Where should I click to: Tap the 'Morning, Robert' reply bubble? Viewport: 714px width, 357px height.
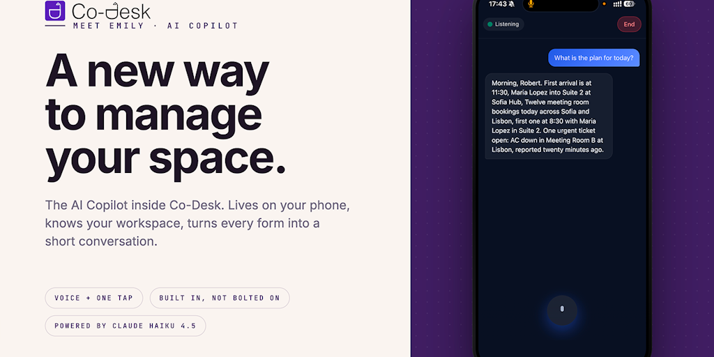[x=549, y=116]
